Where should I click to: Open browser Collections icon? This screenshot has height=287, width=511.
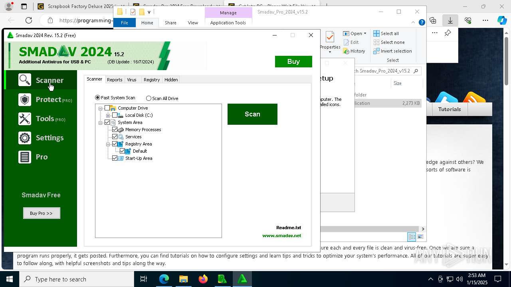pos(433,20)
